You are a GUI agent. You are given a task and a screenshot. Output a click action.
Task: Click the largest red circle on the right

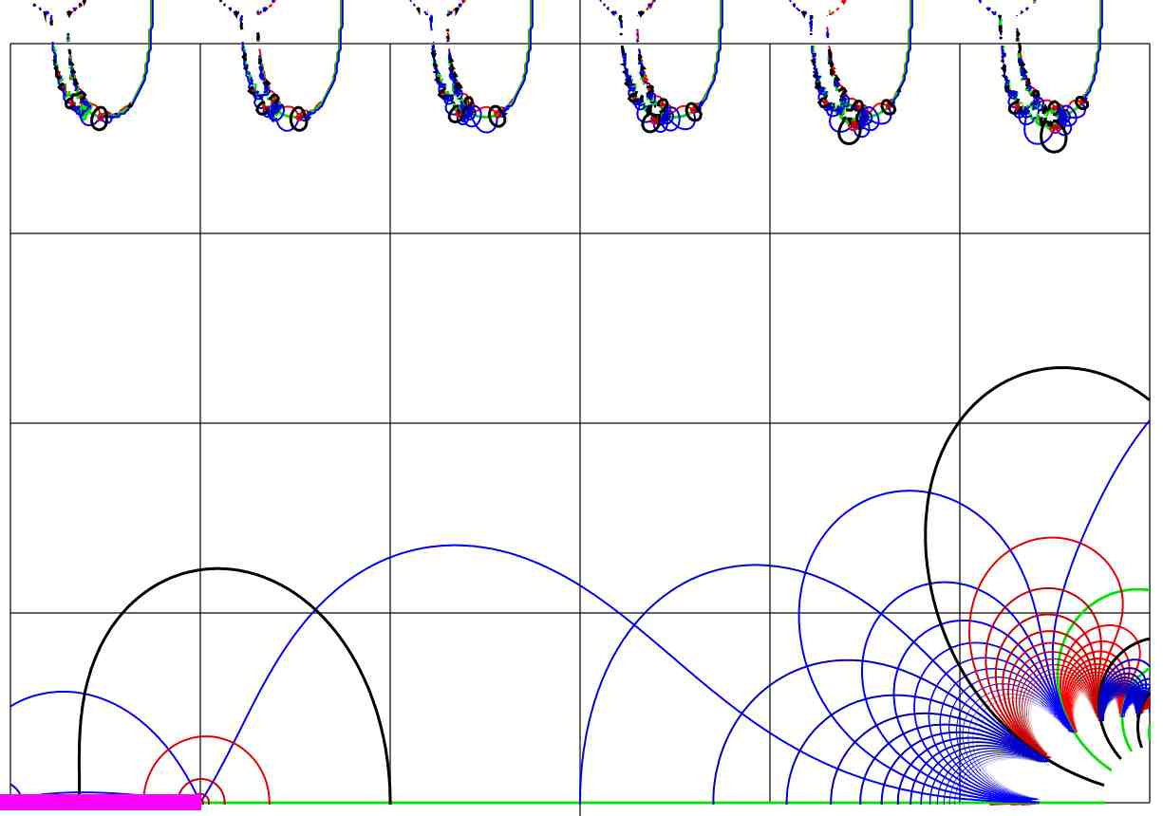coord(1052,538)
